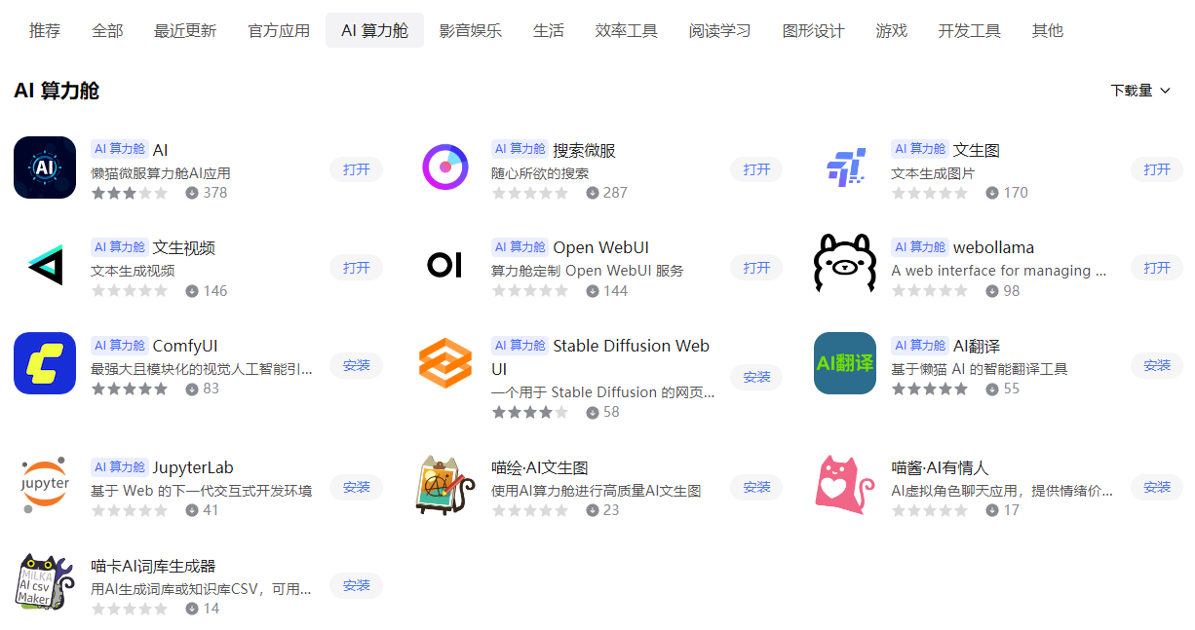Open the 开发工具 category tab
This screenshot has height=630, width=1195.
pos(970,30)
